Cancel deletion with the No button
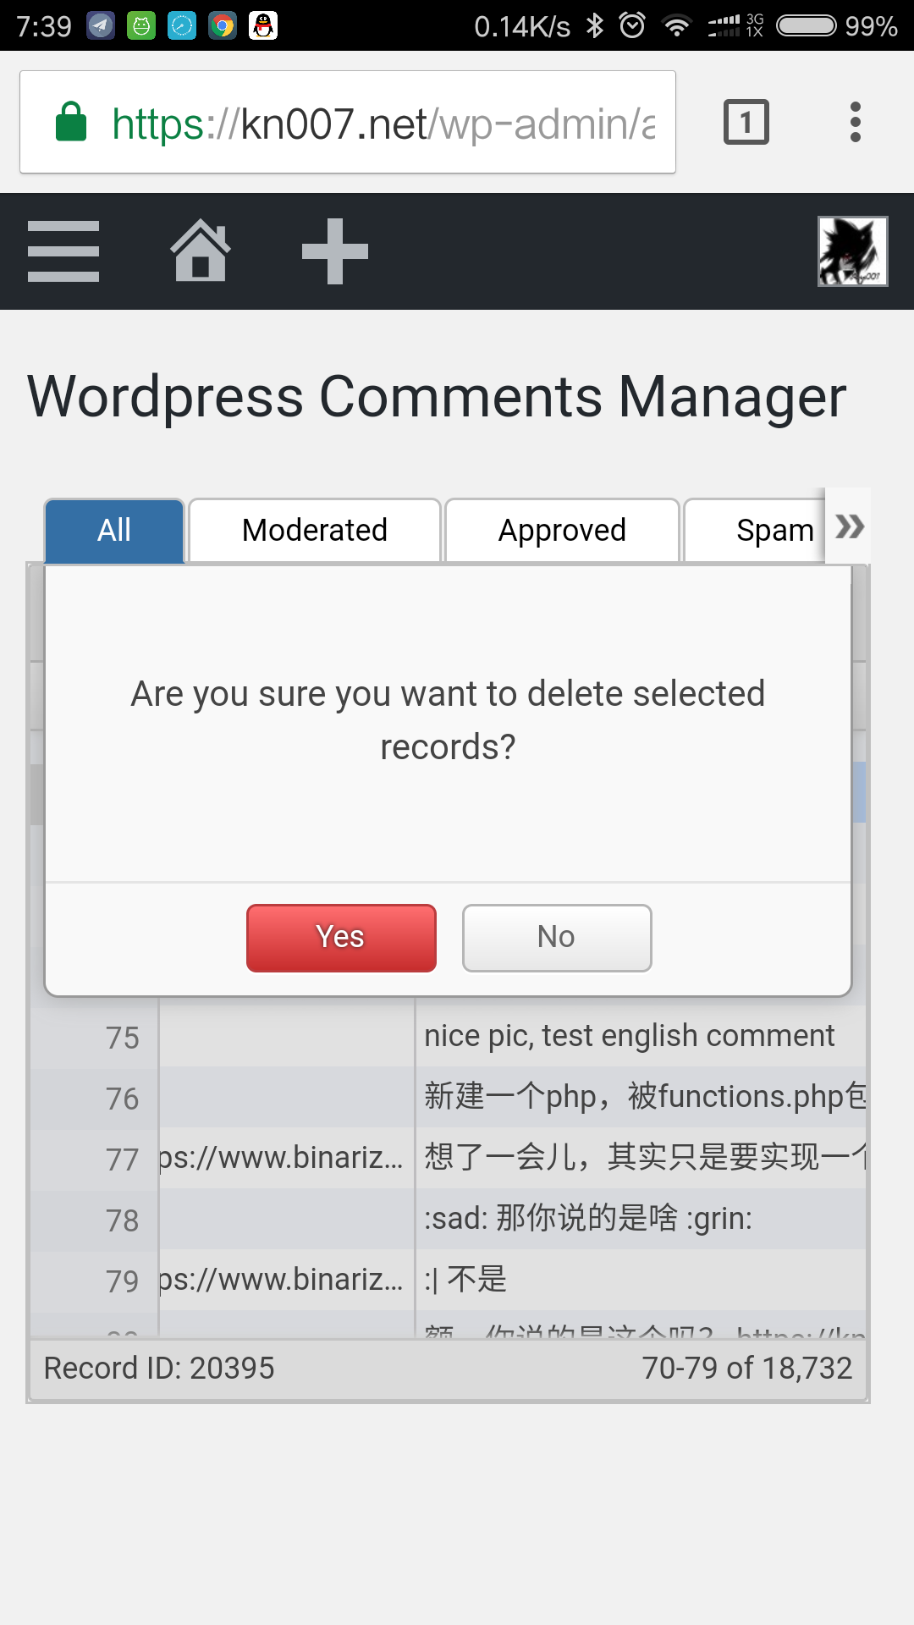The width and height of the screenshot is (914, 1625). point(557,938)
